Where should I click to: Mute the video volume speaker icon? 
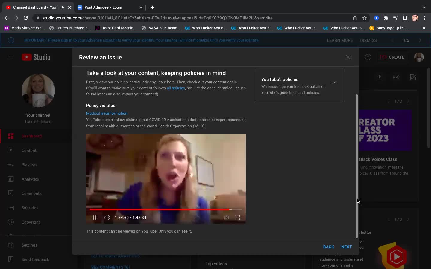click(x=107, y=218)
